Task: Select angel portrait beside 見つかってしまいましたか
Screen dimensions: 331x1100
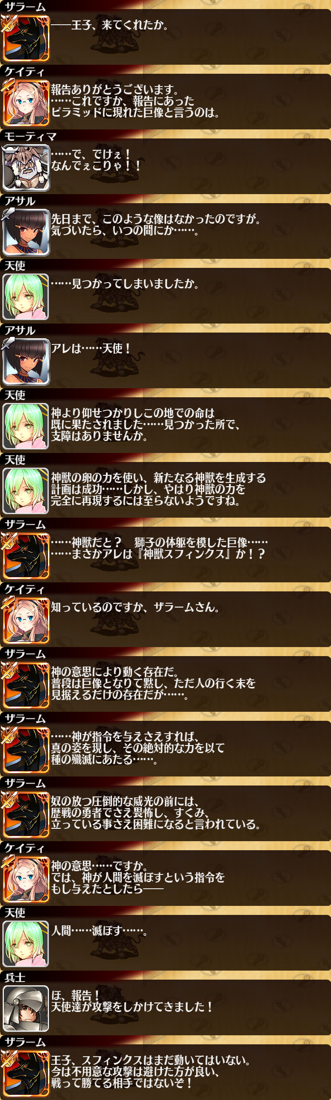Action: pos(26,297)
